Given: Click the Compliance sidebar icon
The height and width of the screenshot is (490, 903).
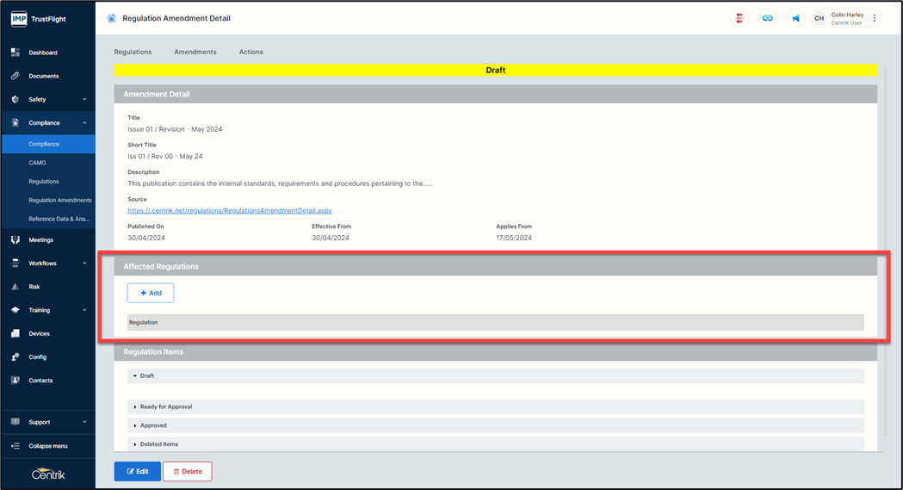Looking at the screenshot, I should pos(15,122).
